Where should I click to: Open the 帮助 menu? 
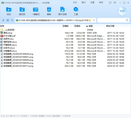pos(101,3)
